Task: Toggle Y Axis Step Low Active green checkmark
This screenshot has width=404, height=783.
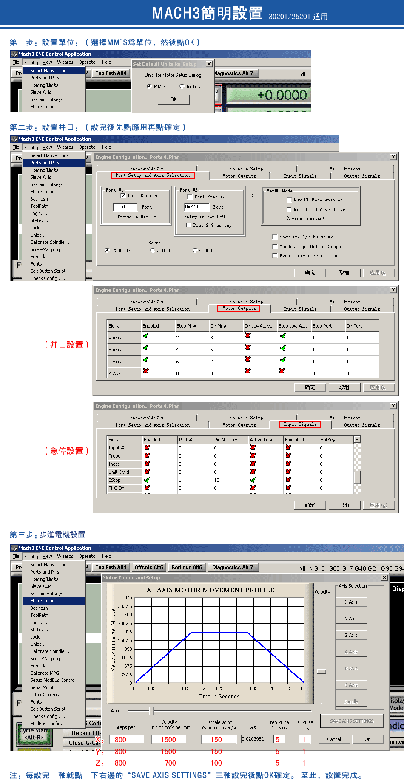Action: (x=283, y=348)
